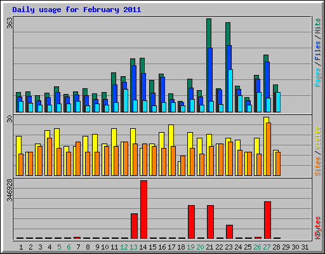Click the blue Files bar for day 27
The width and height of the screenshot is (325, 254).
coord(267,80)
